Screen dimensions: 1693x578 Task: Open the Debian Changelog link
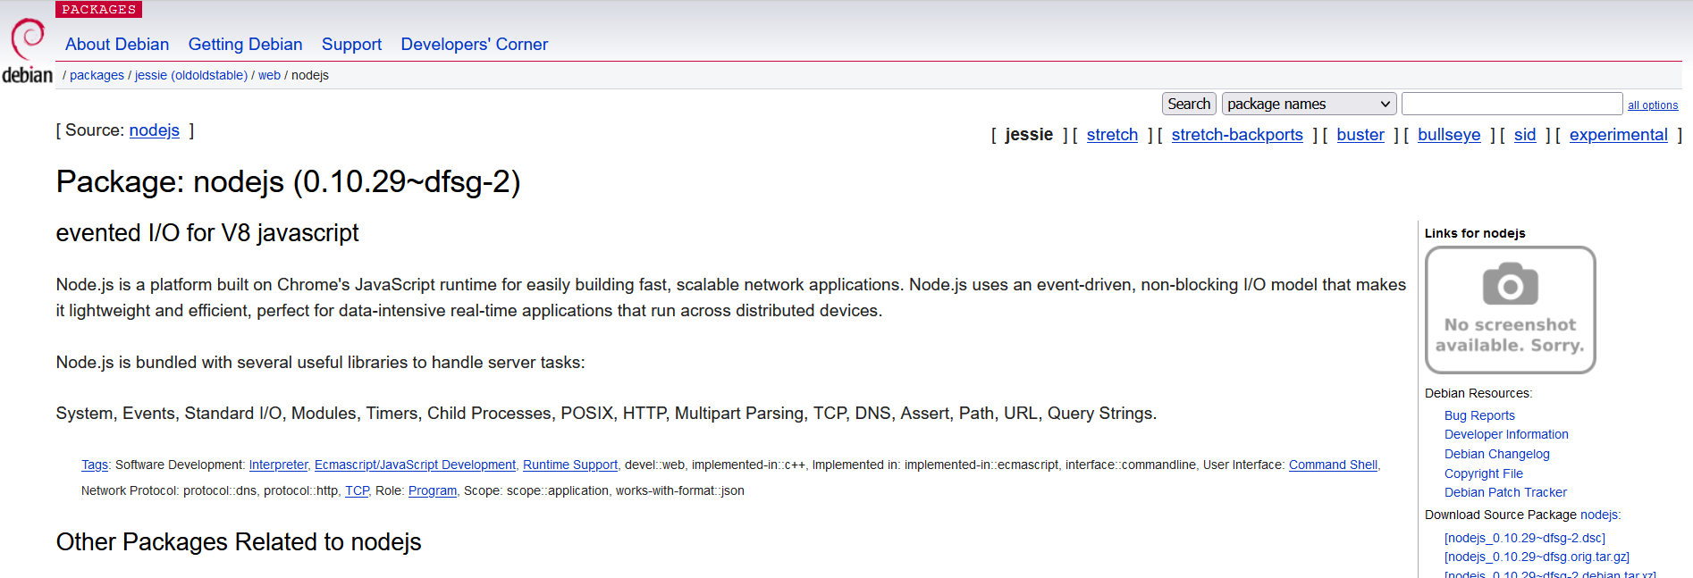point(1497,455)
